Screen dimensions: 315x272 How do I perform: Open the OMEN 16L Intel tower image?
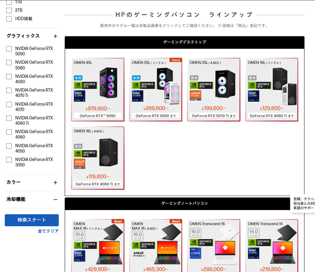click(x=284, y=87)
